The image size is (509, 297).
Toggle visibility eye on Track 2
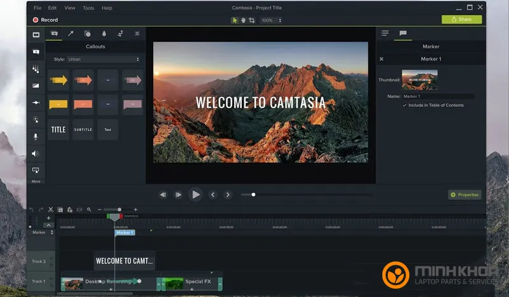click(52, 258)
